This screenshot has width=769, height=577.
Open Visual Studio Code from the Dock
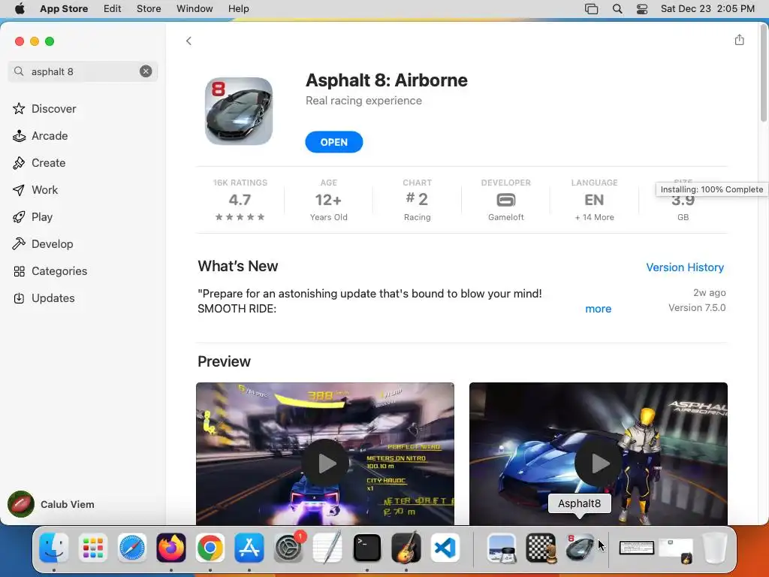(x=445, y=548)
